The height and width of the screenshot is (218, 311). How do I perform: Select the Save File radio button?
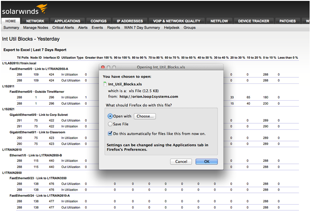(110, 124)
